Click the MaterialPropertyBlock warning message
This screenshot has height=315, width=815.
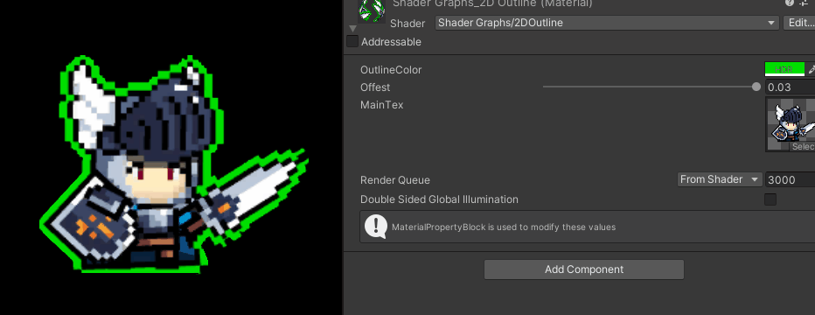pyautogui.click(x=504, y=227)
